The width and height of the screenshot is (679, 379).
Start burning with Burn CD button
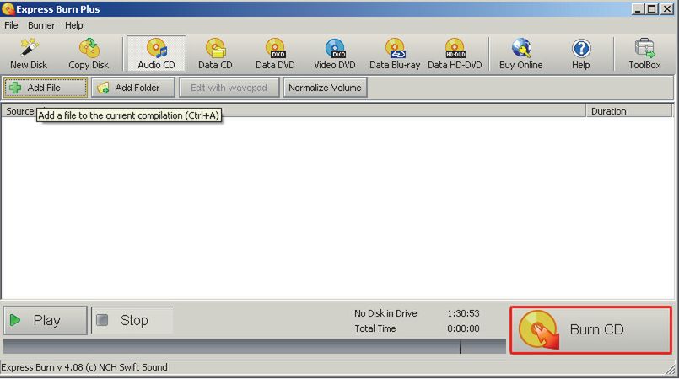coord(590,330)
